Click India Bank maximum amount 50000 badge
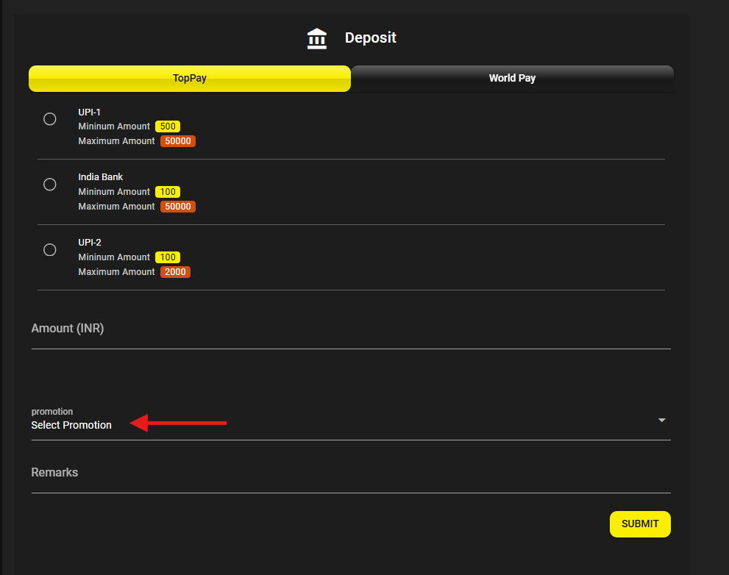 [x=177, y=207]
